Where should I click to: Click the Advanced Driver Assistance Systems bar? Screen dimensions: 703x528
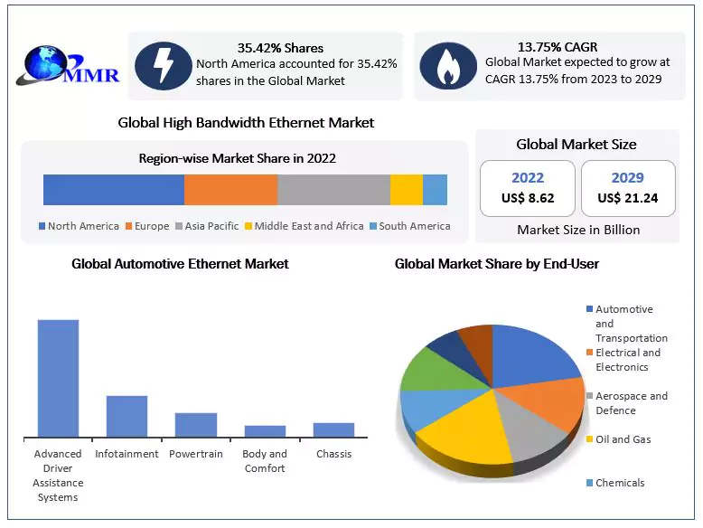(x=58, y=378)
